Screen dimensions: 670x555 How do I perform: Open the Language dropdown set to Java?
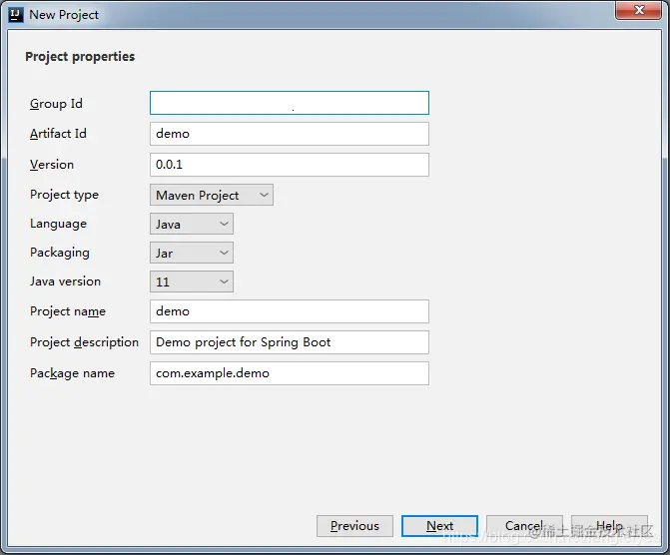pyautogui.click(x=192, y=224)
